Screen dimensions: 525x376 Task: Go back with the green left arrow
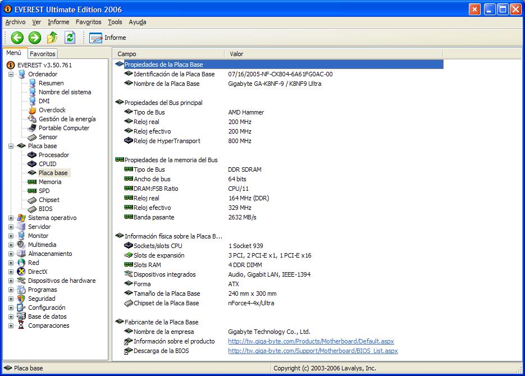point(17,38)
